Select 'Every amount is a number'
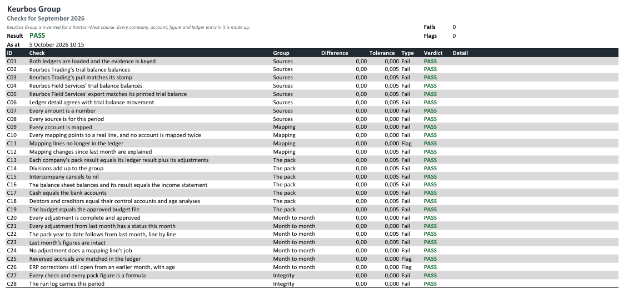The height and width of the screenshot is (294, 628). 62,111
